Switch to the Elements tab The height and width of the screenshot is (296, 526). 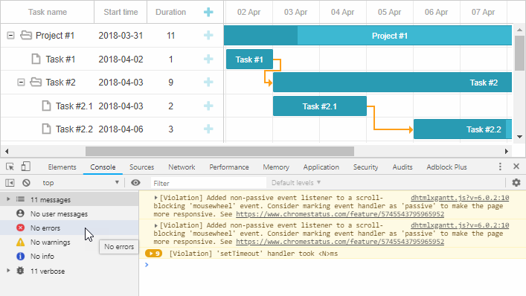tap(62, 167)
